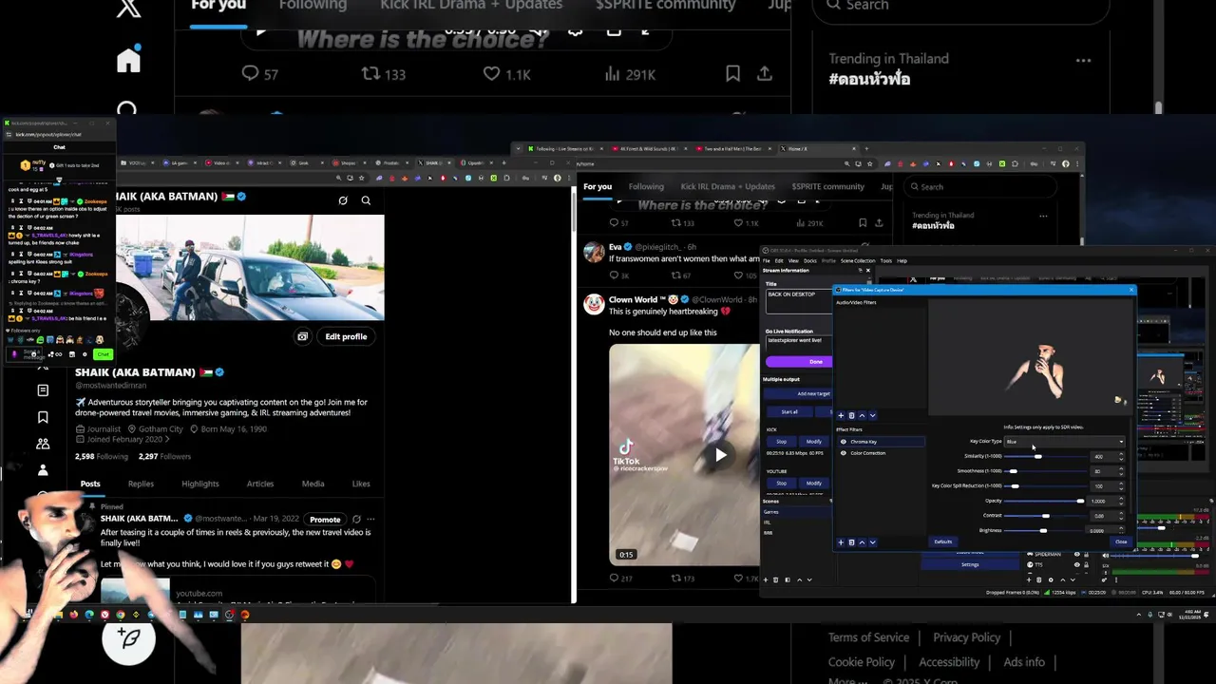
Task: Click Edit profile button on X profile
Action: [346, 336]
